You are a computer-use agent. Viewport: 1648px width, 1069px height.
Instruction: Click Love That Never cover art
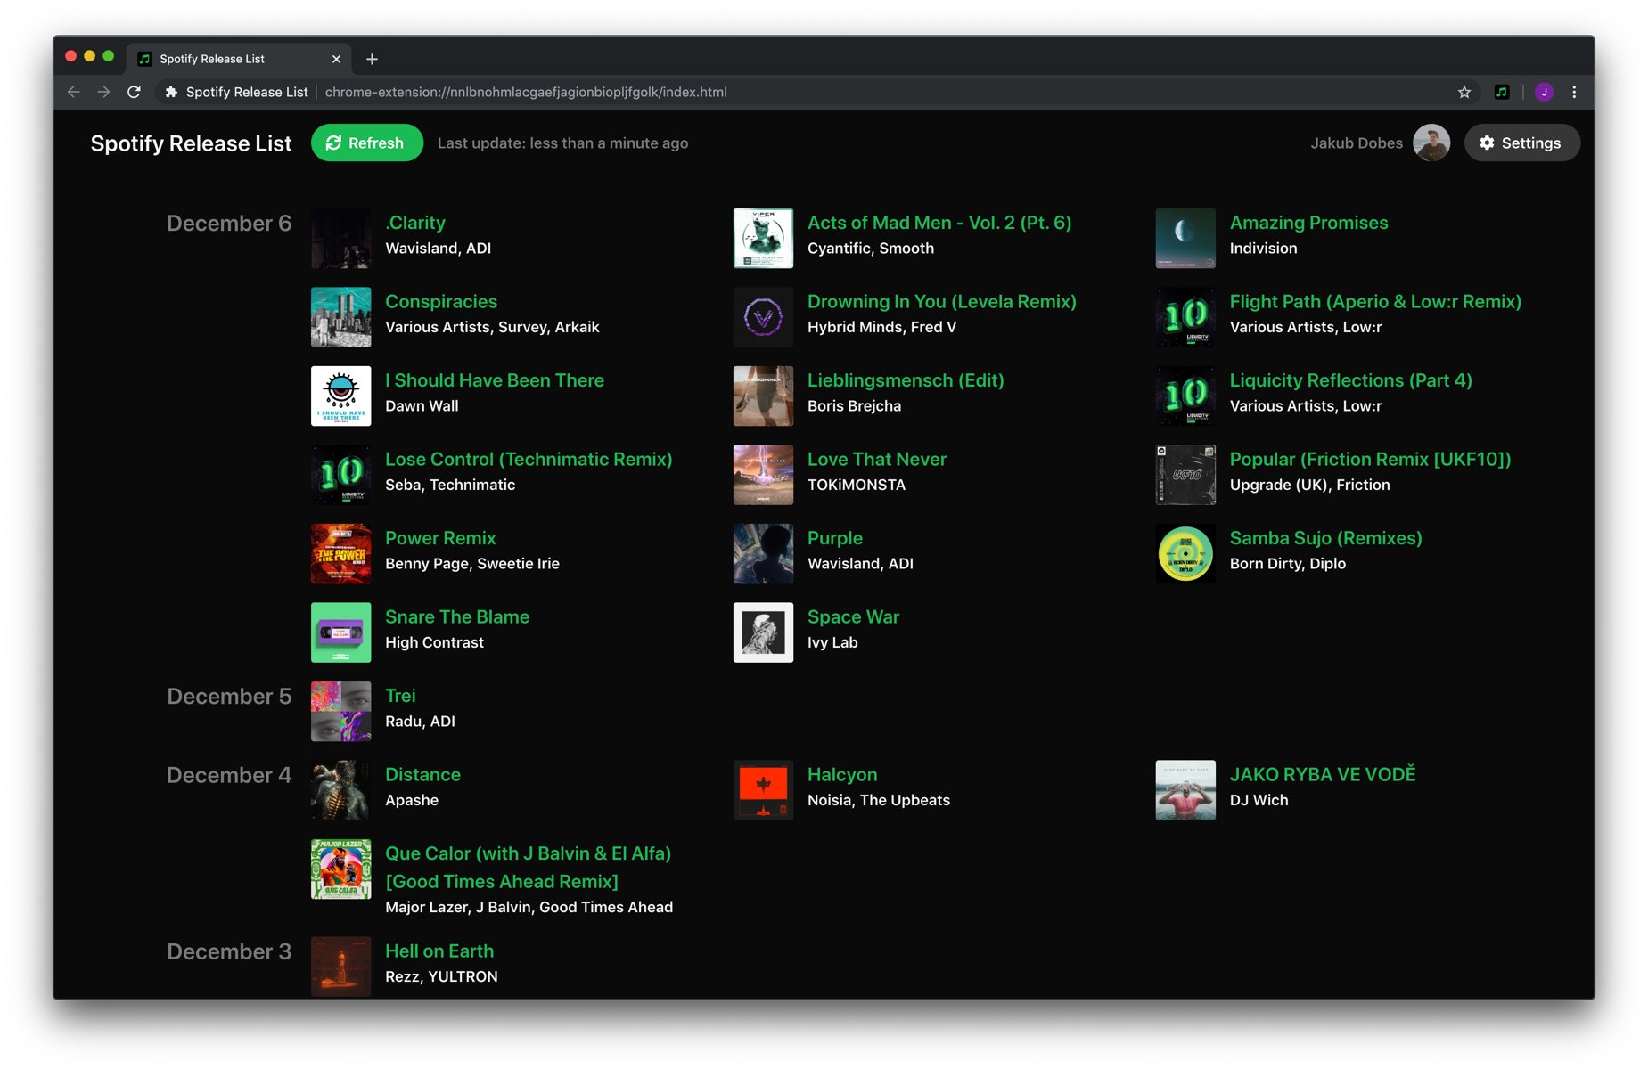(763, 475)
